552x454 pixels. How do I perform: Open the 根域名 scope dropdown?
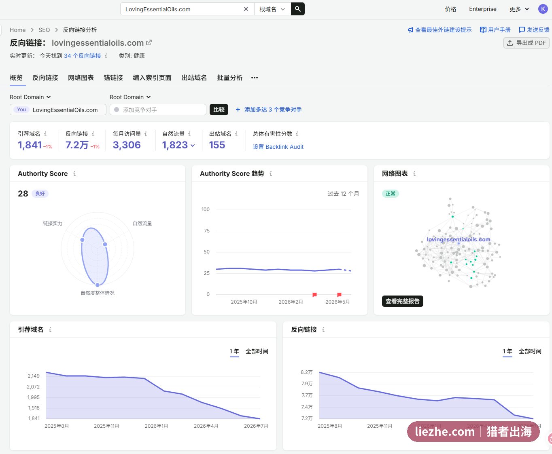[272, 9]
